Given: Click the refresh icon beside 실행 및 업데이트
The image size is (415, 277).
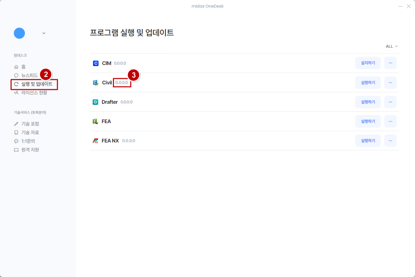Looking at the screenshot, I should [16, 84].
